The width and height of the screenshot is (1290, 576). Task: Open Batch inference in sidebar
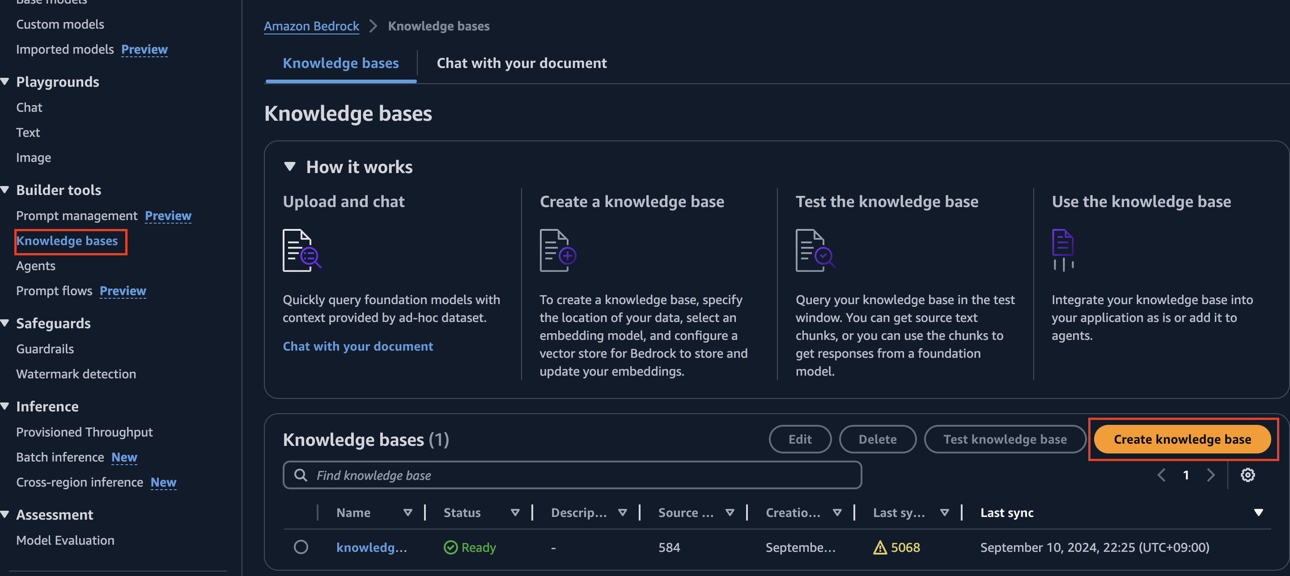click(60, 457)
